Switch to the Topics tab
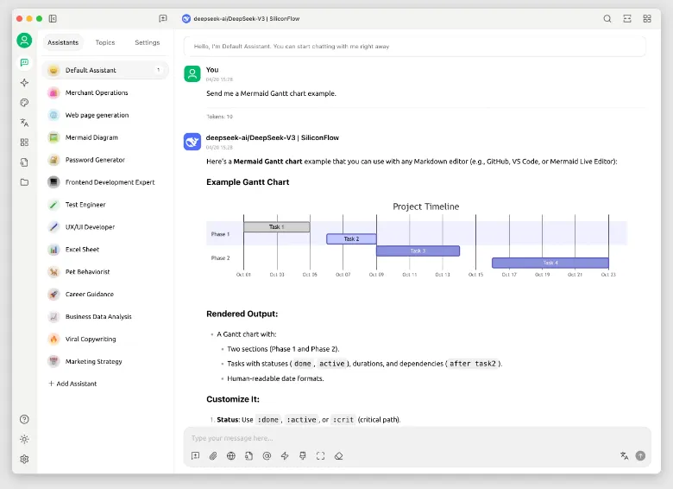Image resolution: width=673 pixels, height=489 pixels. click(x=105, y=42)
